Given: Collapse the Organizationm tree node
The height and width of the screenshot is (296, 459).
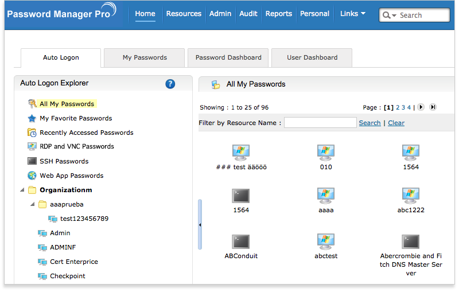Looking at the screenshot, I should point(22,190).
